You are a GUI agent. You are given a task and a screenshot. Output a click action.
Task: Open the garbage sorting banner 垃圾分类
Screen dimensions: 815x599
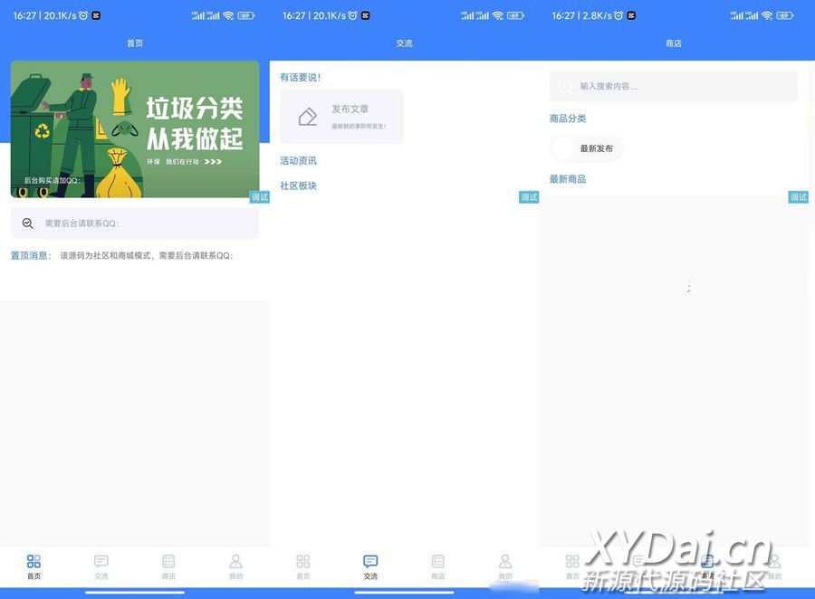(135, 128)
